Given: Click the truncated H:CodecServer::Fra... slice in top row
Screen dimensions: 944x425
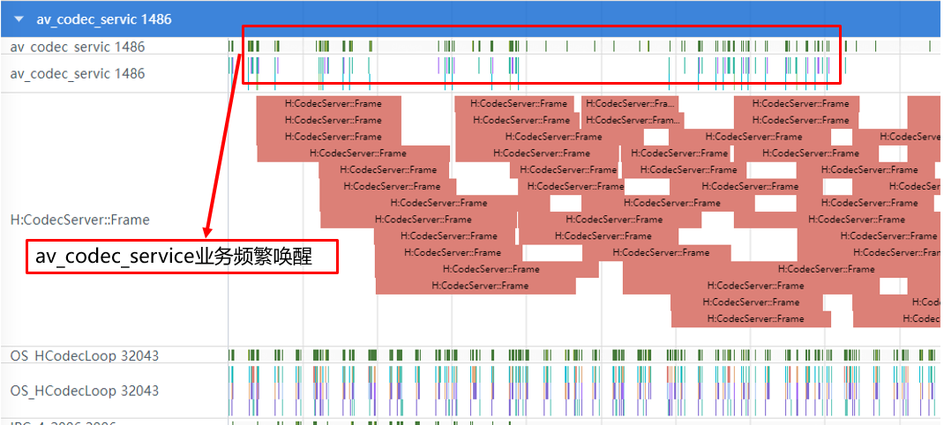Looking at the screenshot, I should [x=630, y=103].
